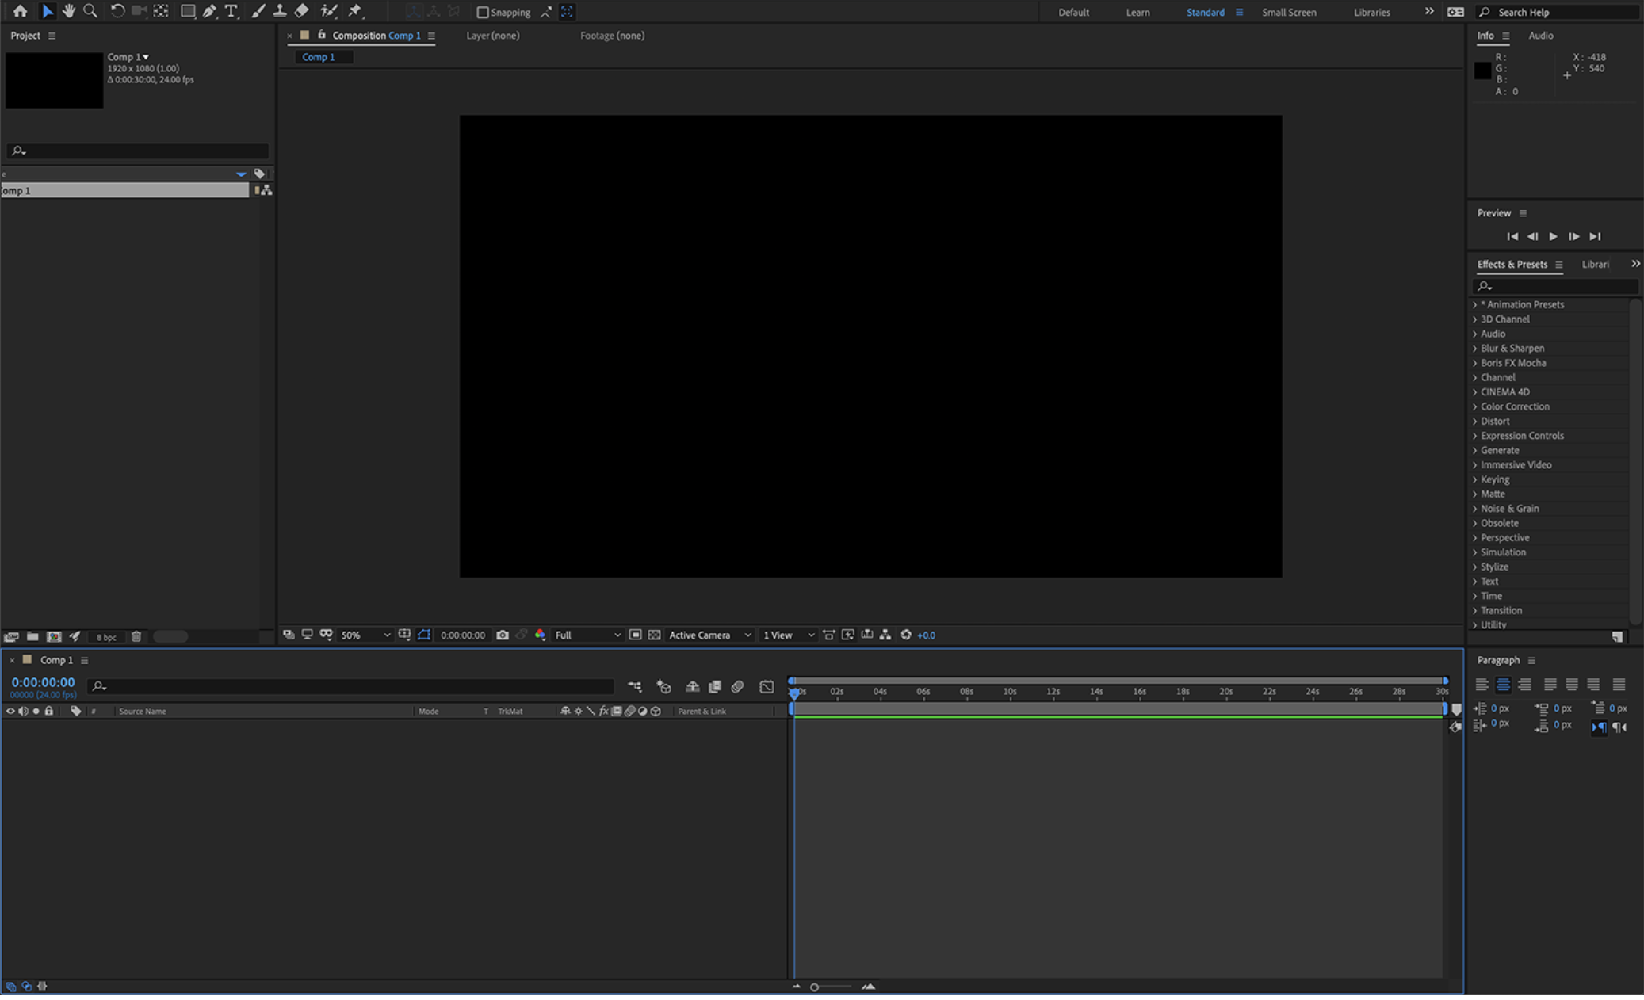1644x1000 pixels.
Task: Click the Effects & Presets search field
Action: [x=1554, y=286]
